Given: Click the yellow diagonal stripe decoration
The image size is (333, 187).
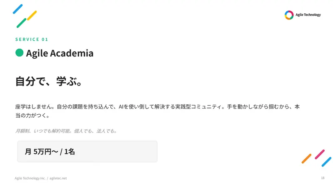Looking at the screenshot, I should pyautogui.click(x=32, y=15).
